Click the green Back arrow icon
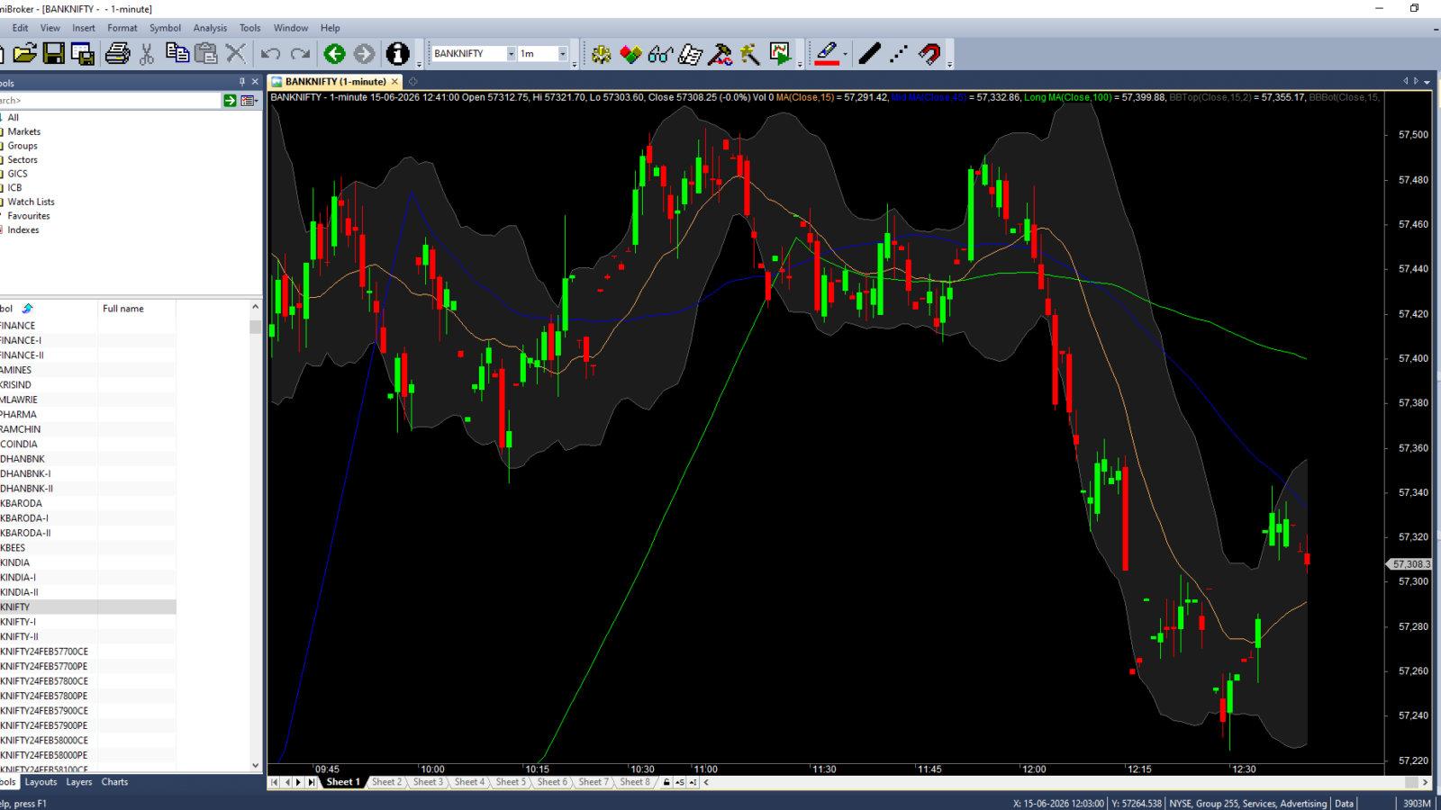 tap(335, 54)
